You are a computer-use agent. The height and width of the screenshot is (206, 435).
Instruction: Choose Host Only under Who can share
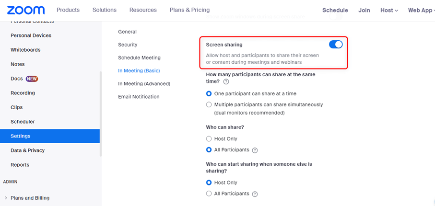pos(209,138)
